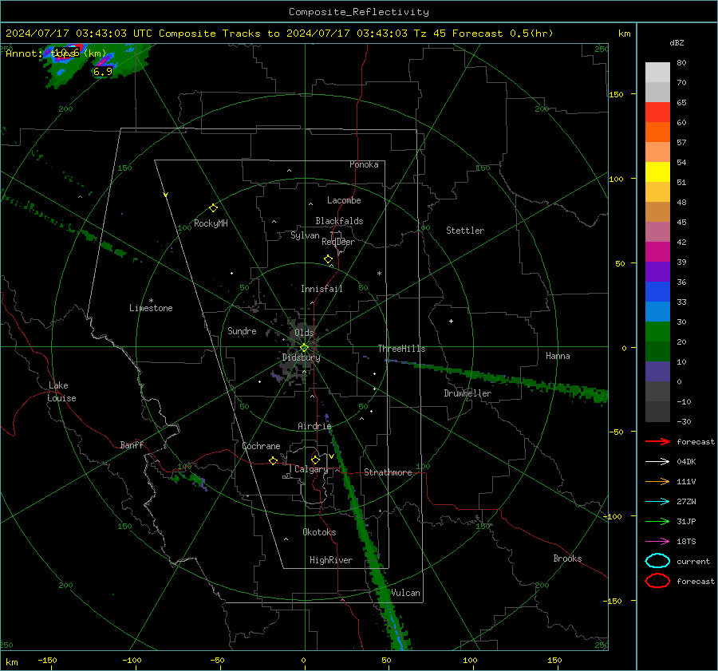
Task: Click the white 04DK track arrow
Action: tap(657, 462)
